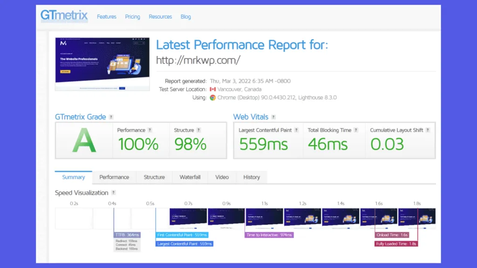The height and width of the screenshot is (268, 477).
Task: Click the help icon next to GTmetrix Grade
Action: click(x=111, y=117)
